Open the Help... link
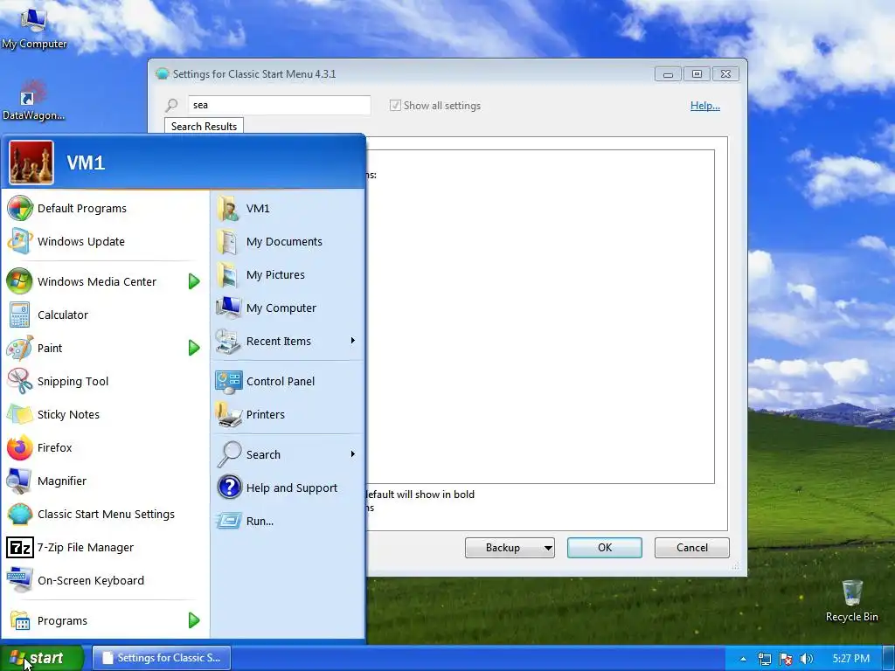895x671 pixels. coord(705,105)
